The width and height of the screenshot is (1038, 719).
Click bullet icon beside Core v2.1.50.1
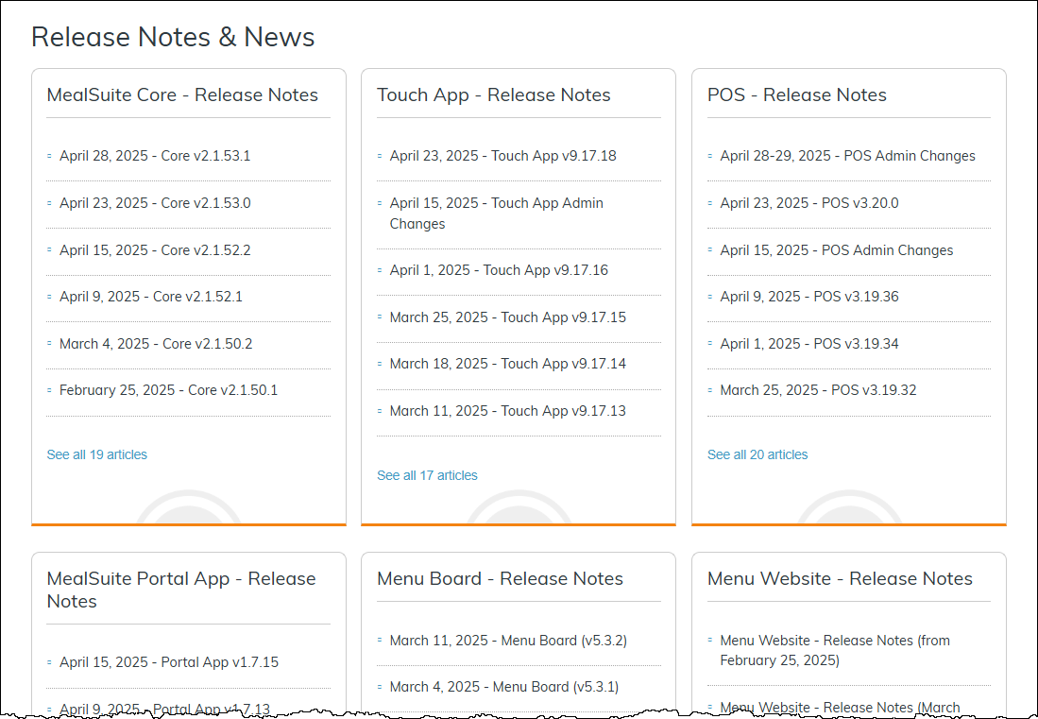[x=49, y=390]
